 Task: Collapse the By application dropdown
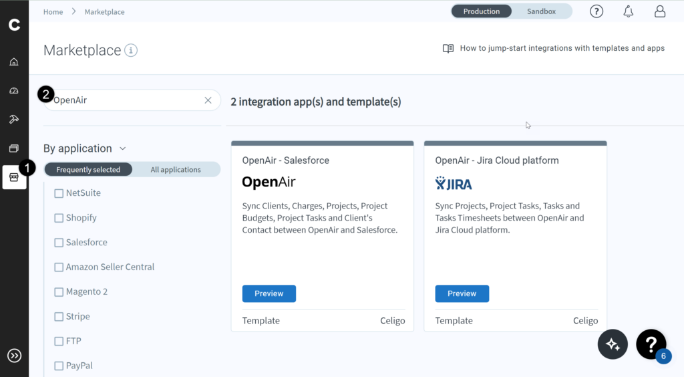click(x=123, y=148)
